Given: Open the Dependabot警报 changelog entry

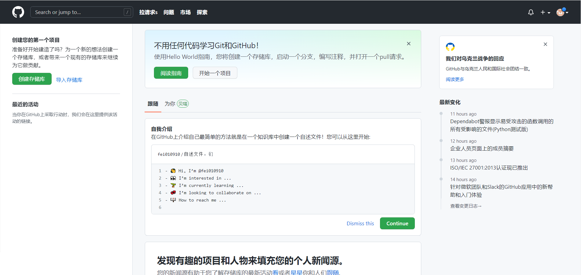Looking at the screenshot, I should tap(502, 125).
